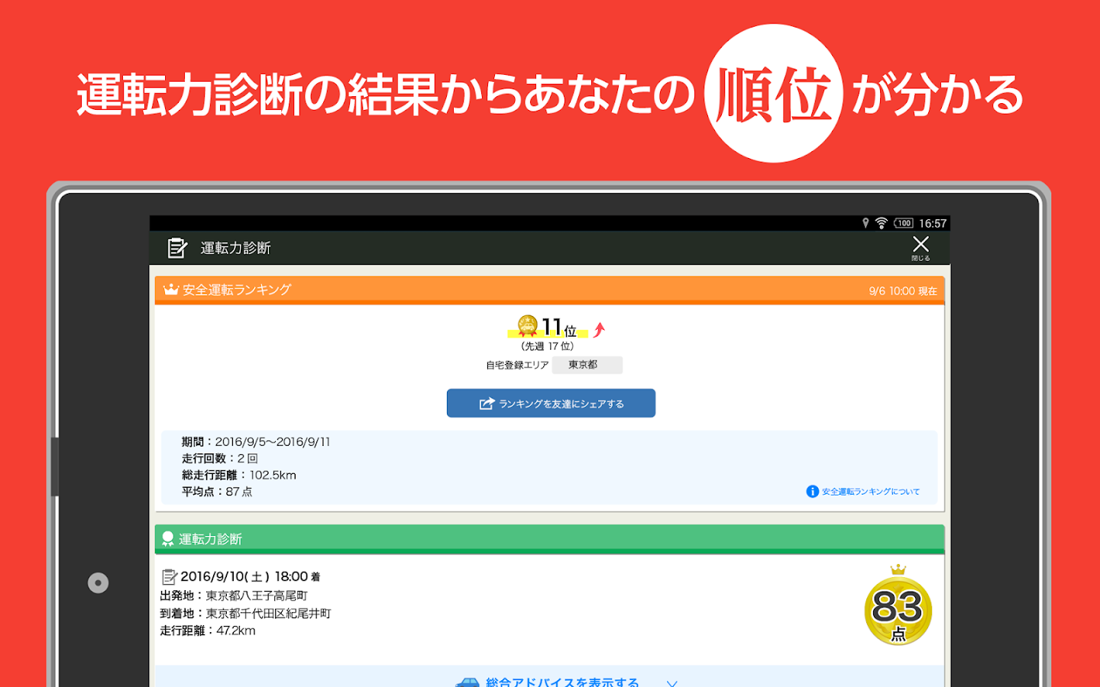Tap the 83点 gold score badge
This screenshot has width=1100, height=687.
coord(898,605)
